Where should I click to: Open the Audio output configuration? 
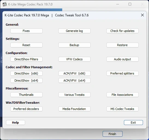point(122,59)
